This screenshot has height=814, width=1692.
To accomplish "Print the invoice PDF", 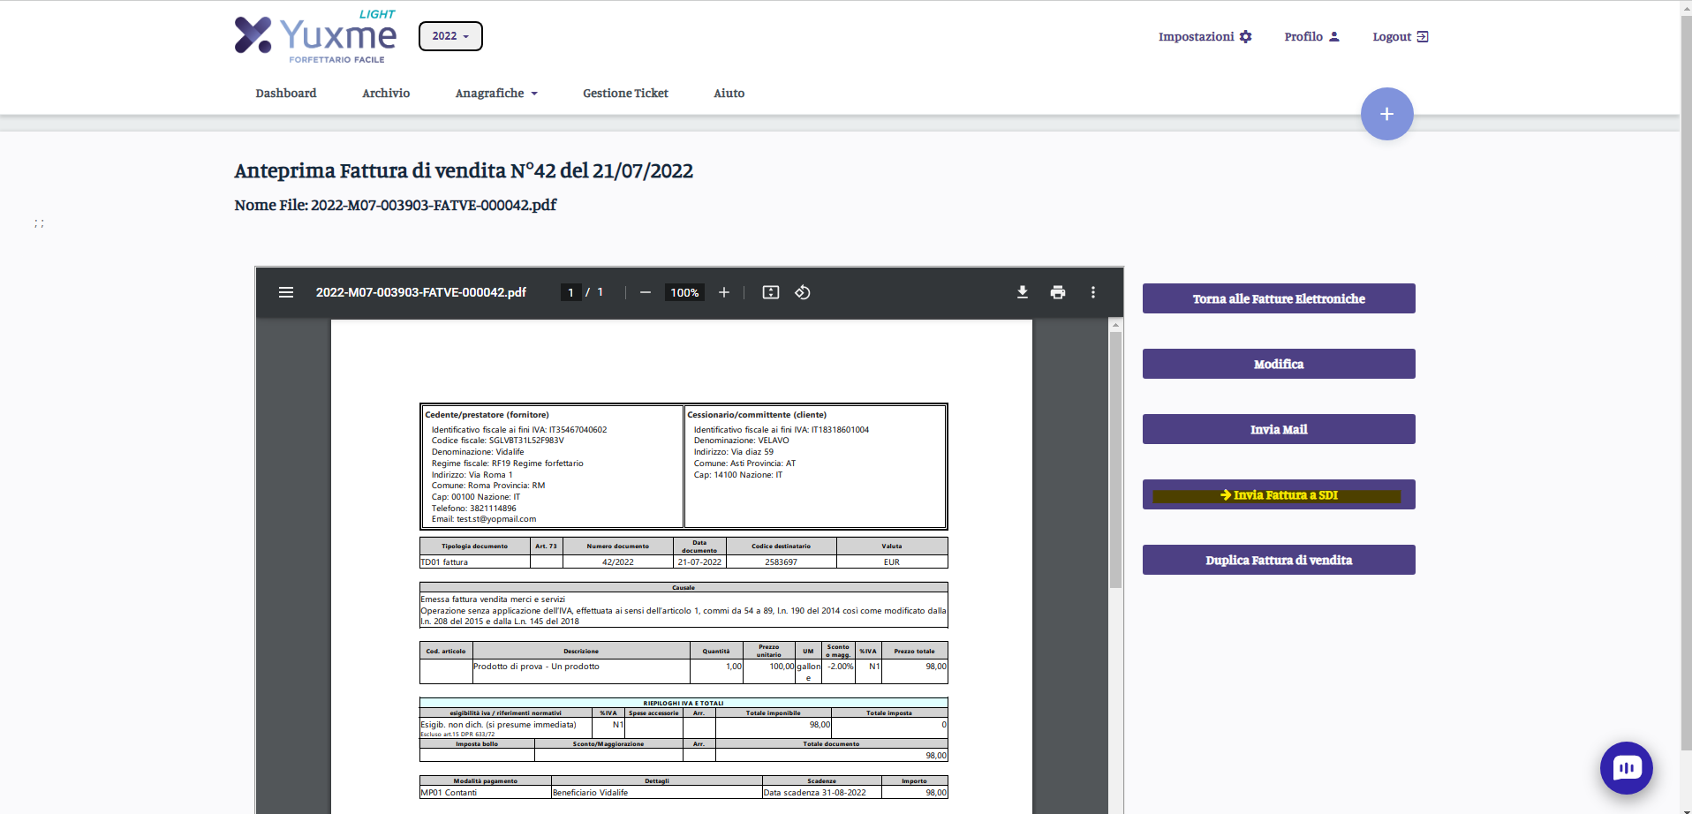I will click(x=1058, y=292).
